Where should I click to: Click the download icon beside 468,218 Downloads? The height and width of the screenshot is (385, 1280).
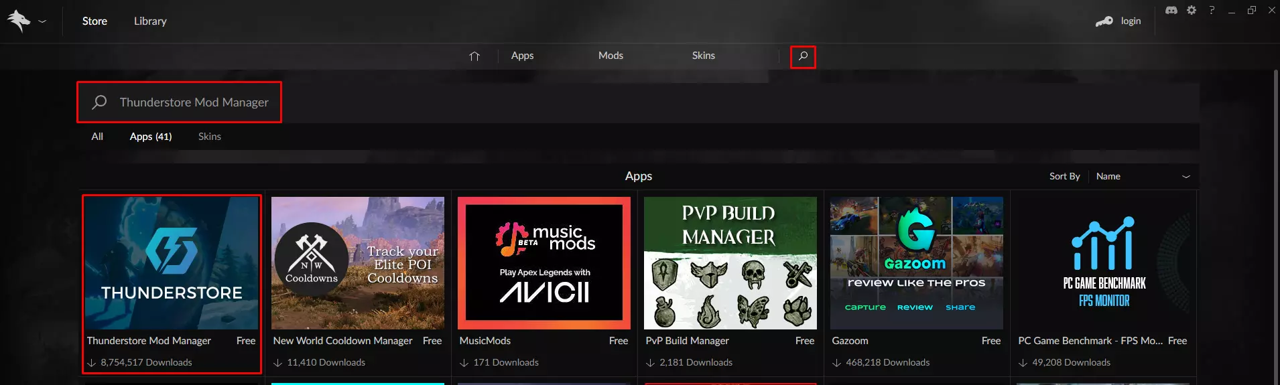click(x=836, y=363)
